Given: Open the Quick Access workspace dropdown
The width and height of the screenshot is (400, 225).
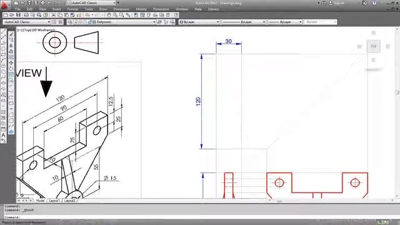Looking at the screenshot, I should click(91, 2).
